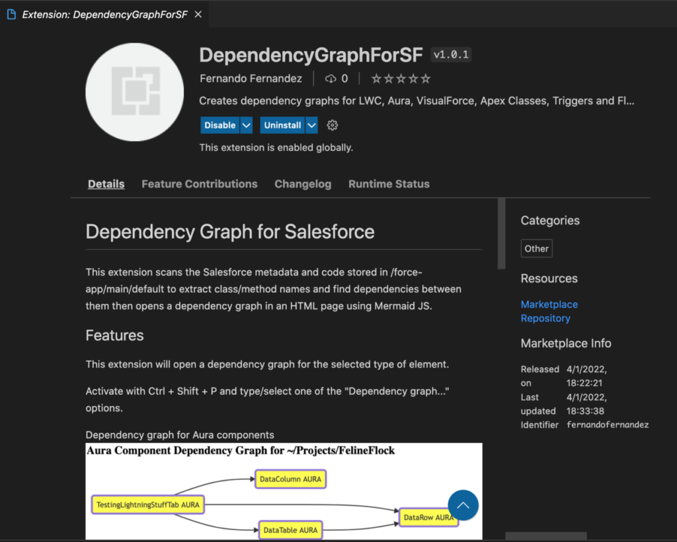The image size is (677, 542).
Task: Click the DataColumn AURA node in graph
Action: pyautogui.click(x=291, y=479)
